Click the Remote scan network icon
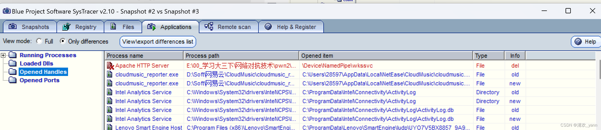Viewport: 601px width, 130px height. [209, 26]
